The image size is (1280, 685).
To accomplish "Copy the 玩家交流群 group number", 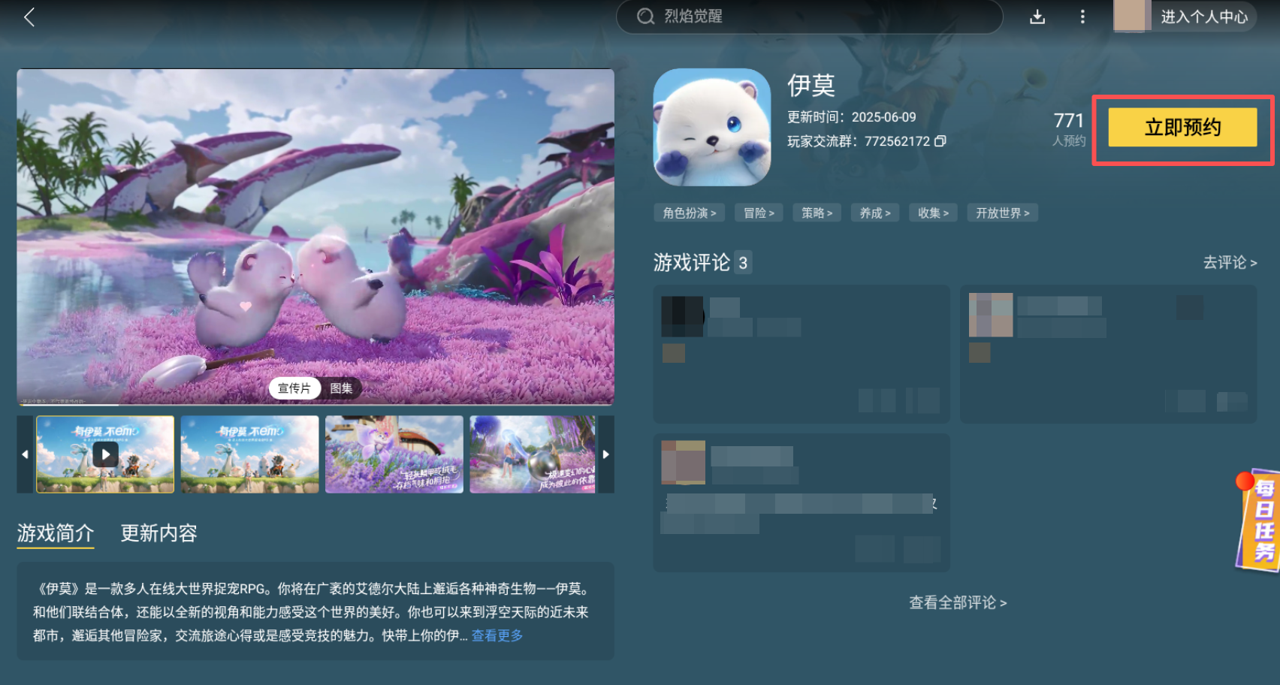I will click(x=941, y=140).
